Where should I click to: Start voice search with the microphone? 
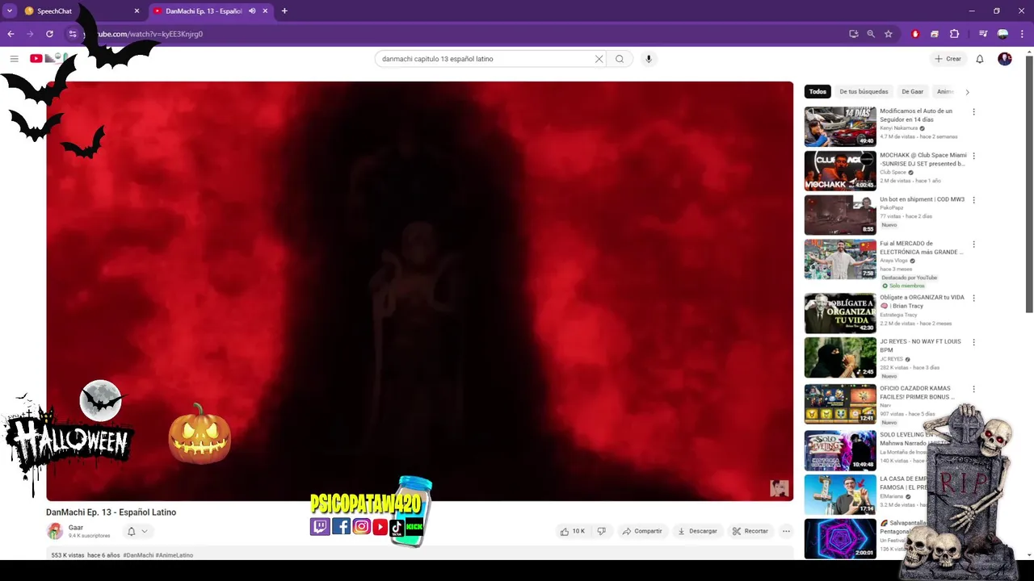click(648, 59)
